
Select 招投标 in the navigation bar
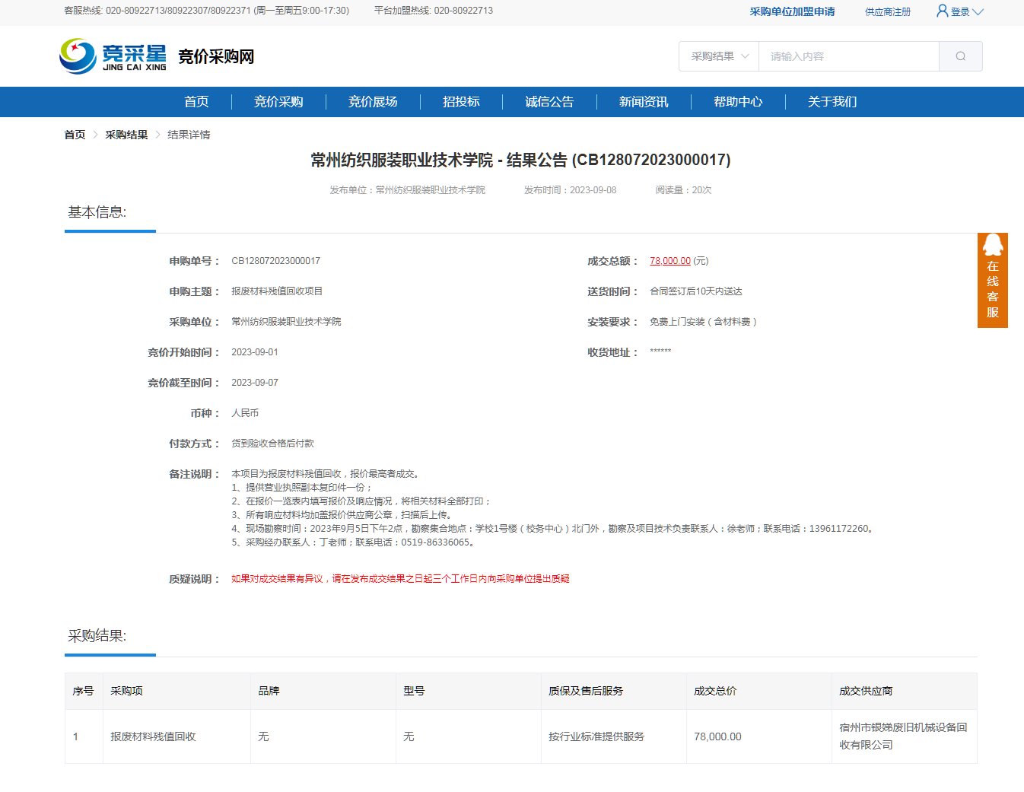pos(461,102)
